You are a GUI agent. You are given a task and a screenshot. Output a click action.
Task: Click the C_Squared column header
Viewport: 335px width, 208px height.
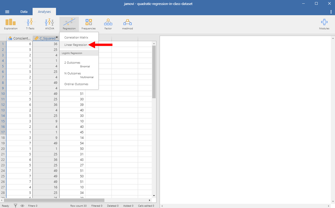[x=46, y=38]
